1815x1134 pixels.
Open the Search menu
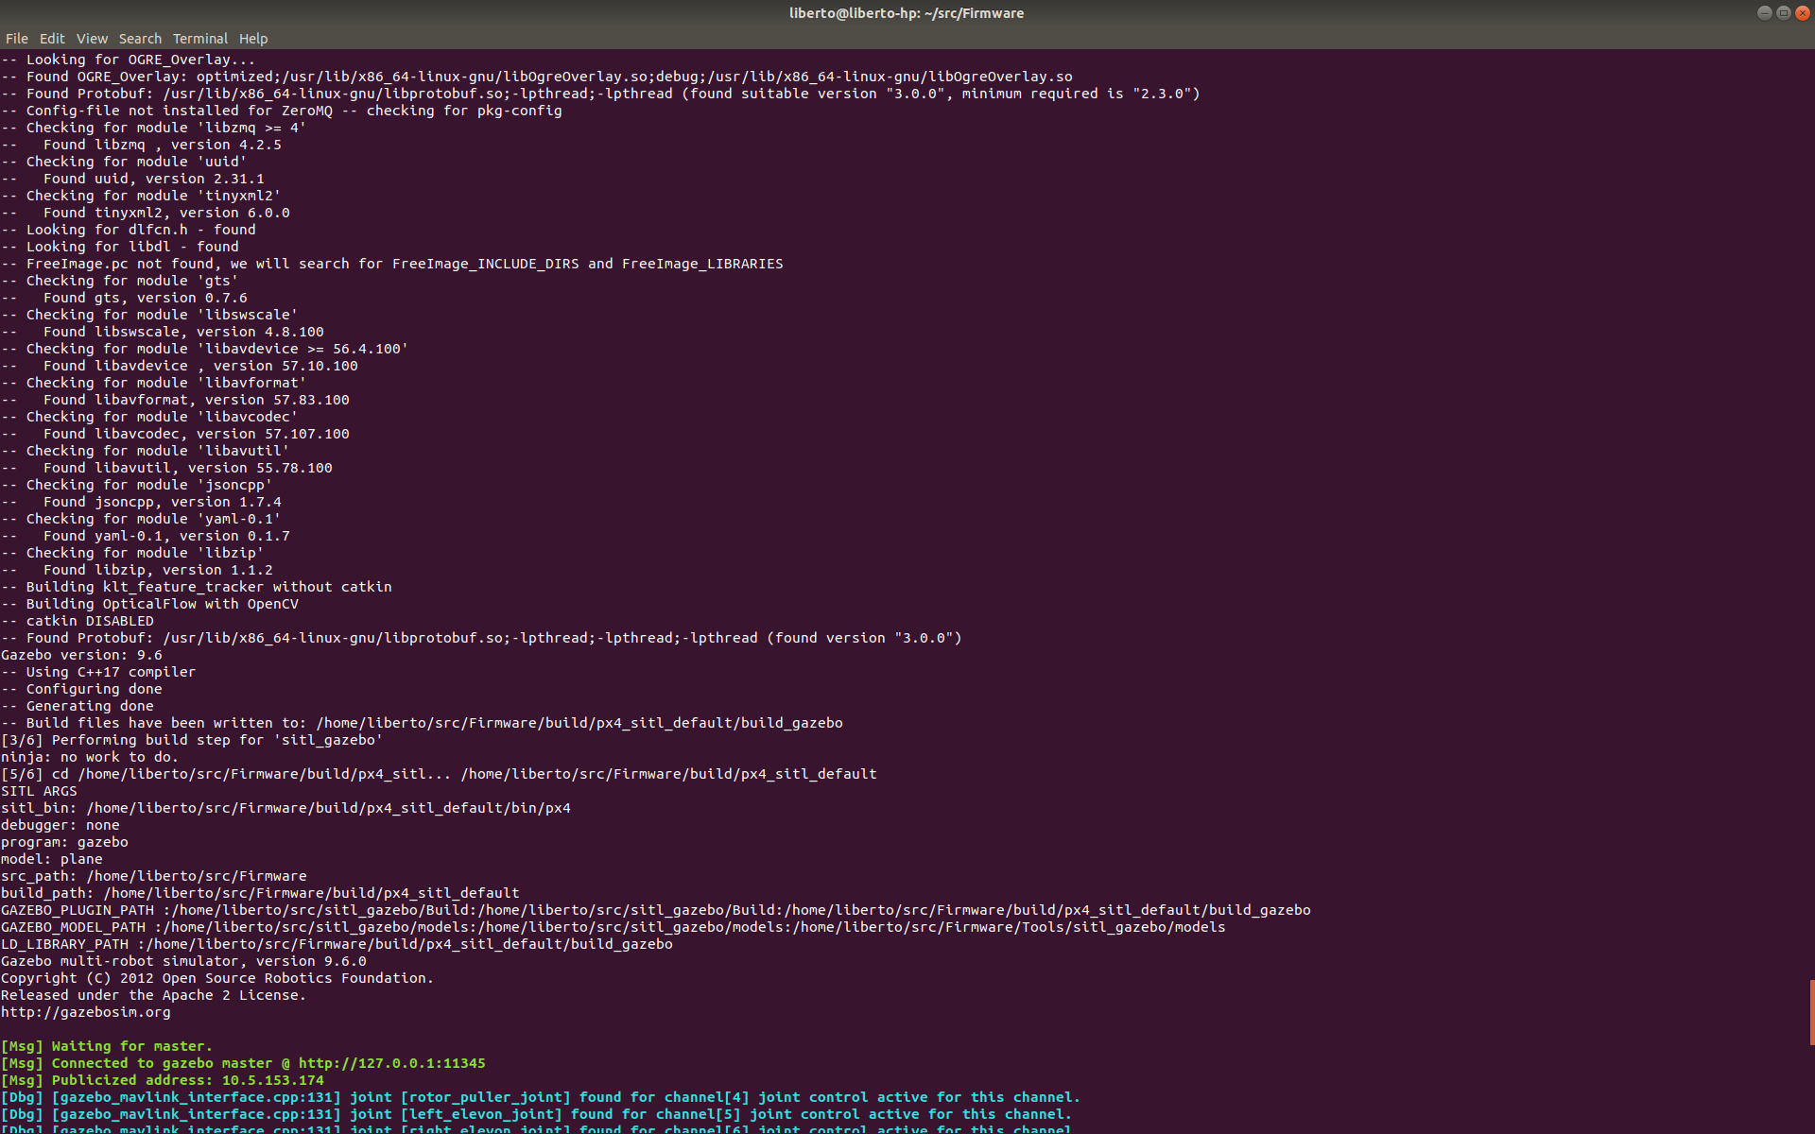point(140,38)
